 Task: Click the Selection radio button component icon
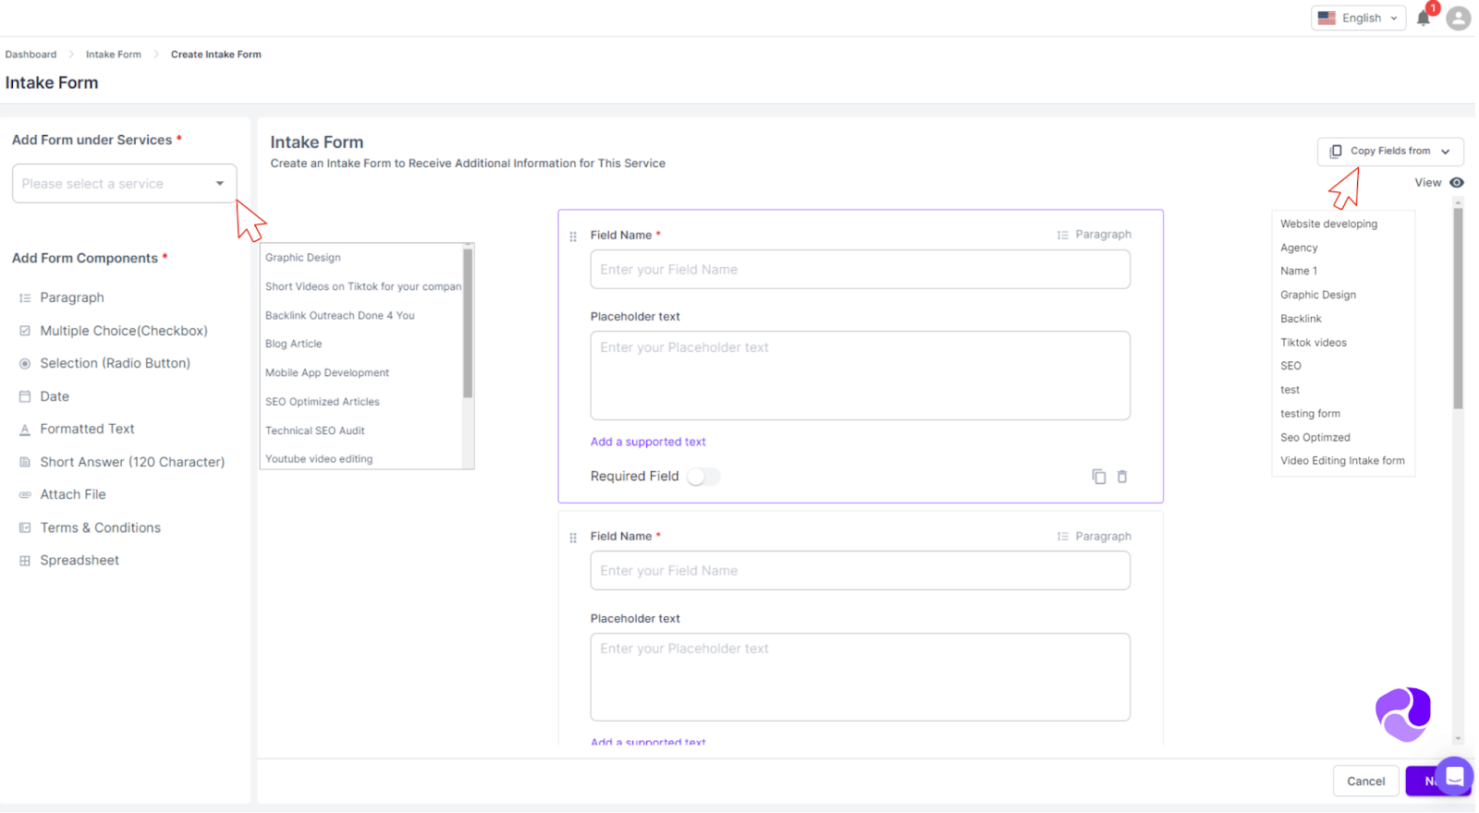25,364
